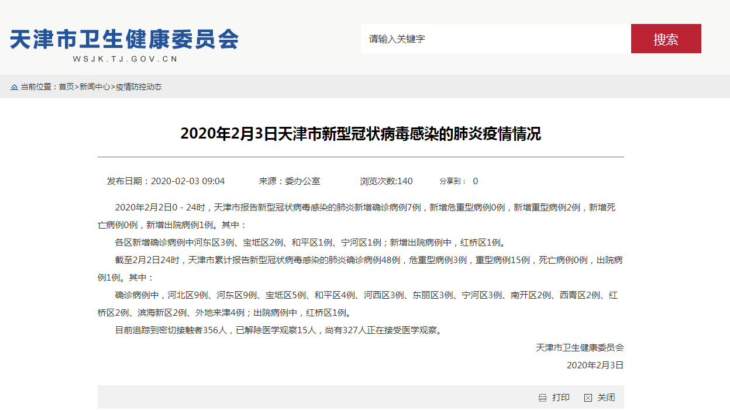The height and width of the screenshot is (411, 730).
Task: Click the boxed X icon beside 关闭
Action: [588, 398]
